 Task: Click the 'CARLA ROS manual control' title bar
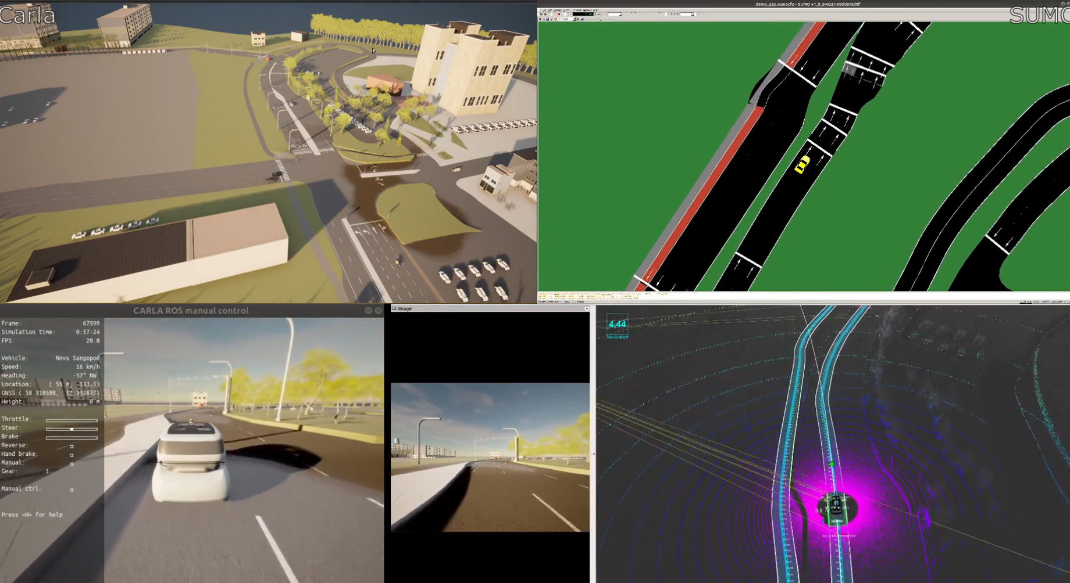(x=191, y=311)
